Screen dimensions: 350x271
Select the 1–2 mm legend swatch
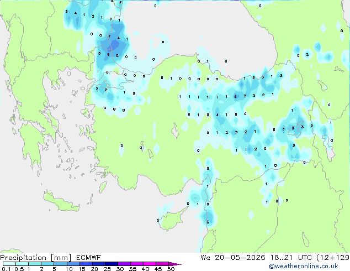pyautogui.click(x=35, y=264)
